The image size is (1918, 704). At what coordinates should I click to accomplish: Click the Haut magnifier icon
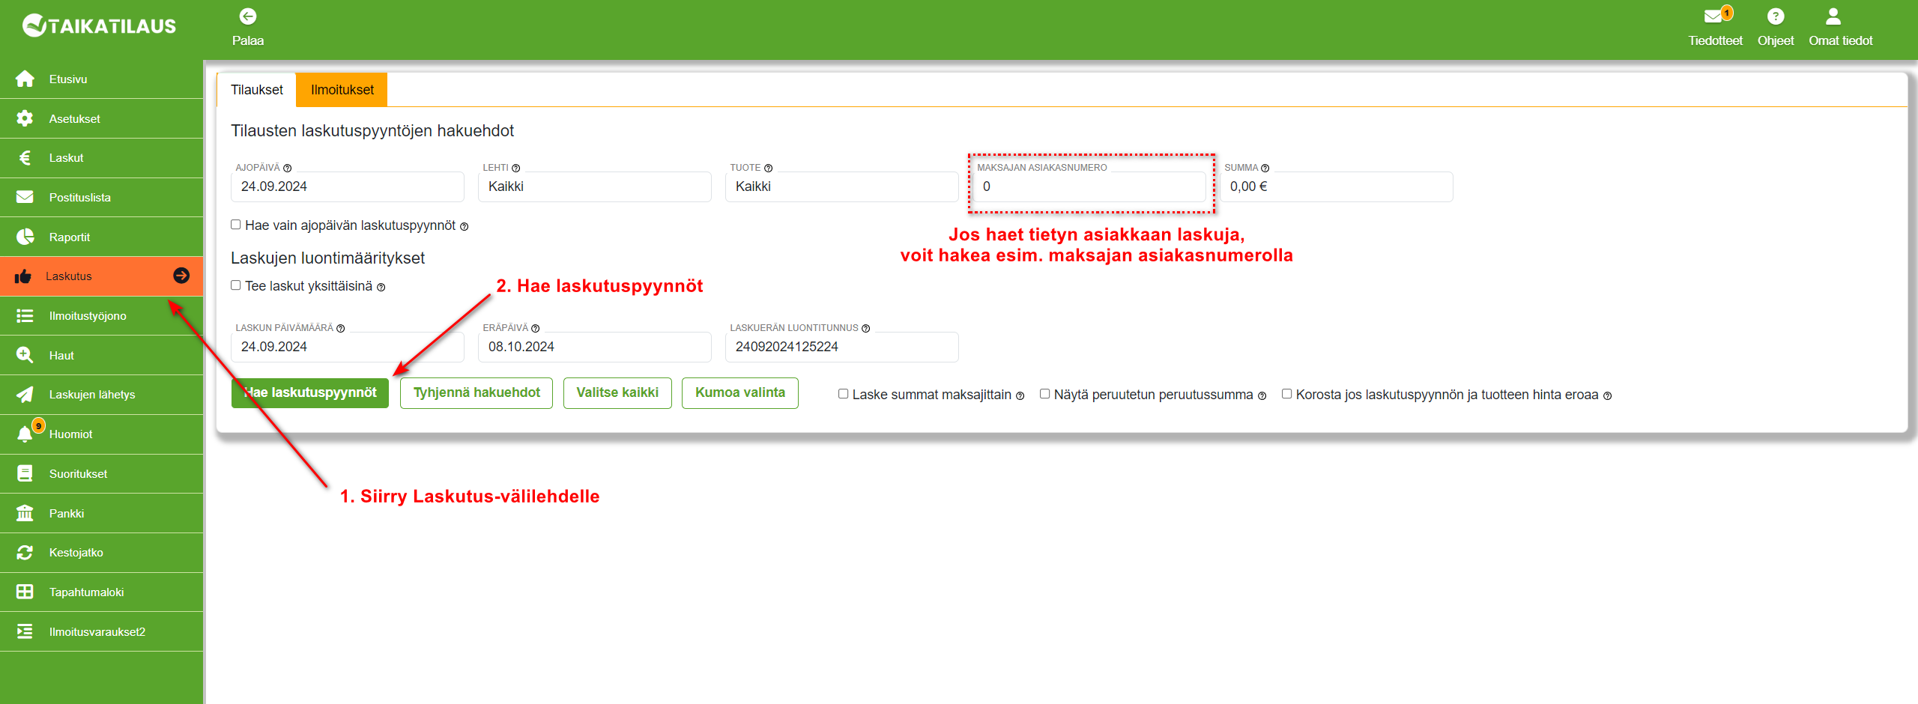tap(25, 355)
